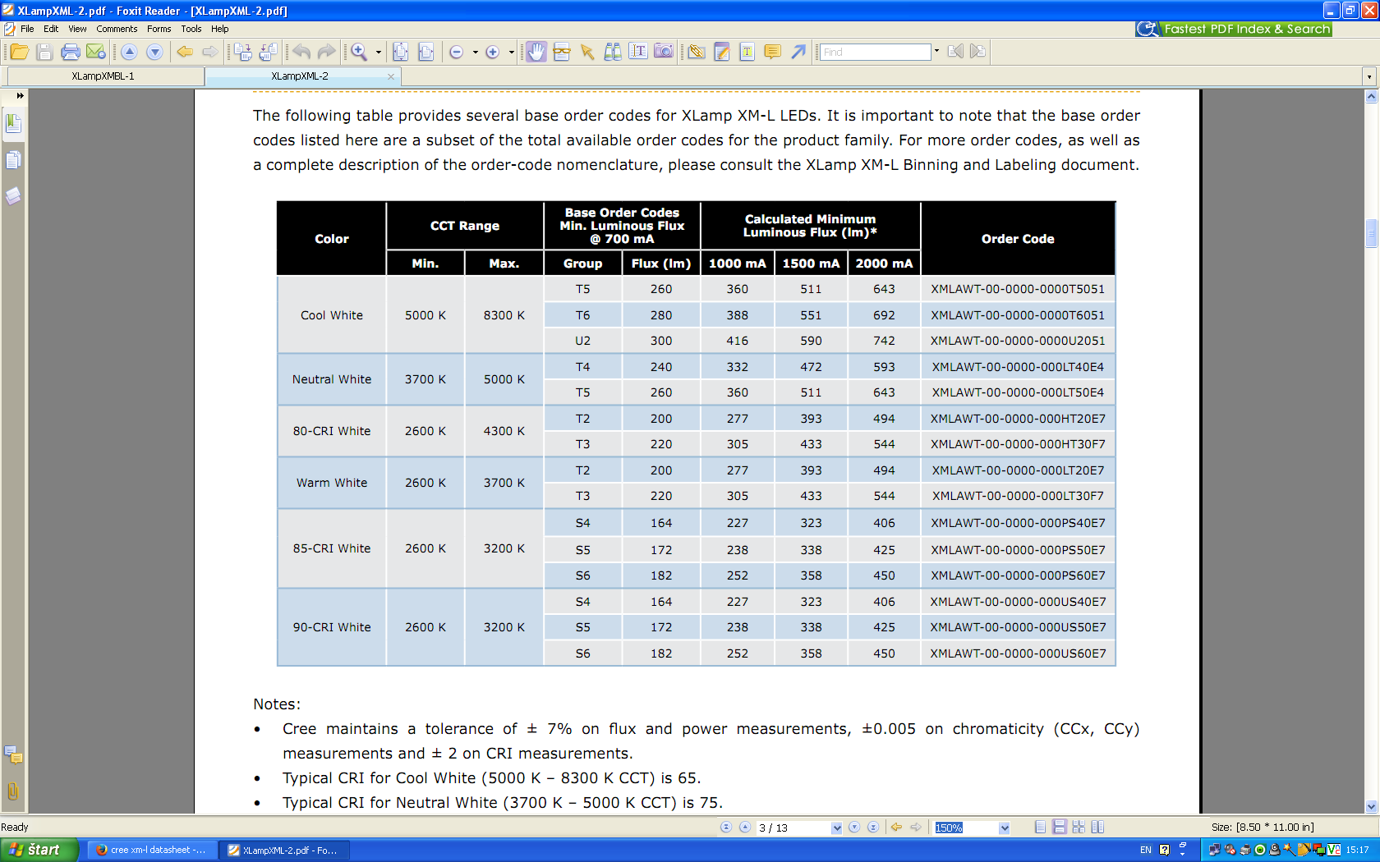
Task: Open the Attachments paperclip panel in sidebar
Action: coord(13,791)
